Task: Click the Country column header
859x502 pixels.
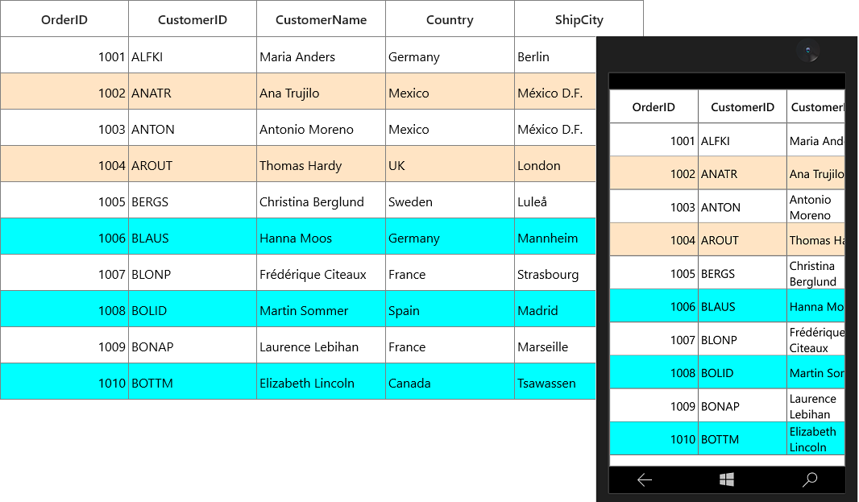Action: point(450,19)
